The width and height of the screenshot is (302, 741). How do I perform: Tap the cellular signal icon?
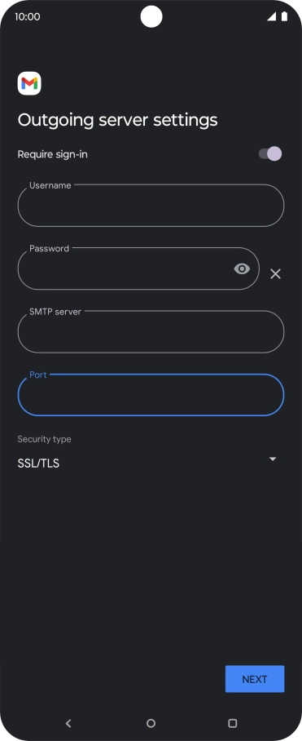271,16
